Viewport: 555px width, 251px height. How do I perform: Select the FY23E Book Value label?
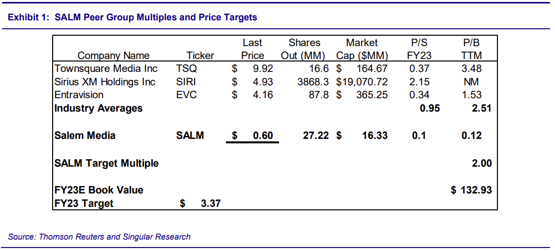coord(99,190)
